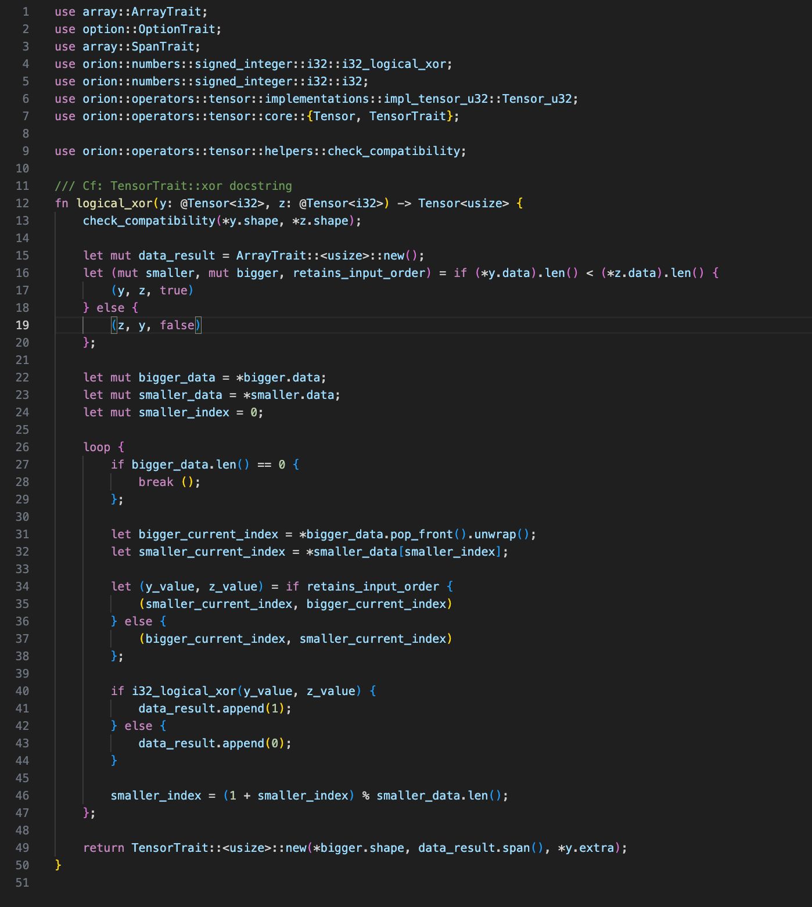
Task: Click 'retains_input_order' on line 16
Action: [359, 273]
